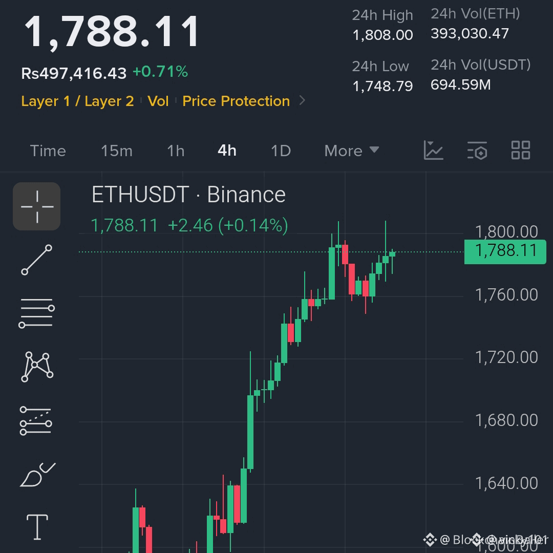Expand tags with the right chevron arrow

[x=302, y=100]
